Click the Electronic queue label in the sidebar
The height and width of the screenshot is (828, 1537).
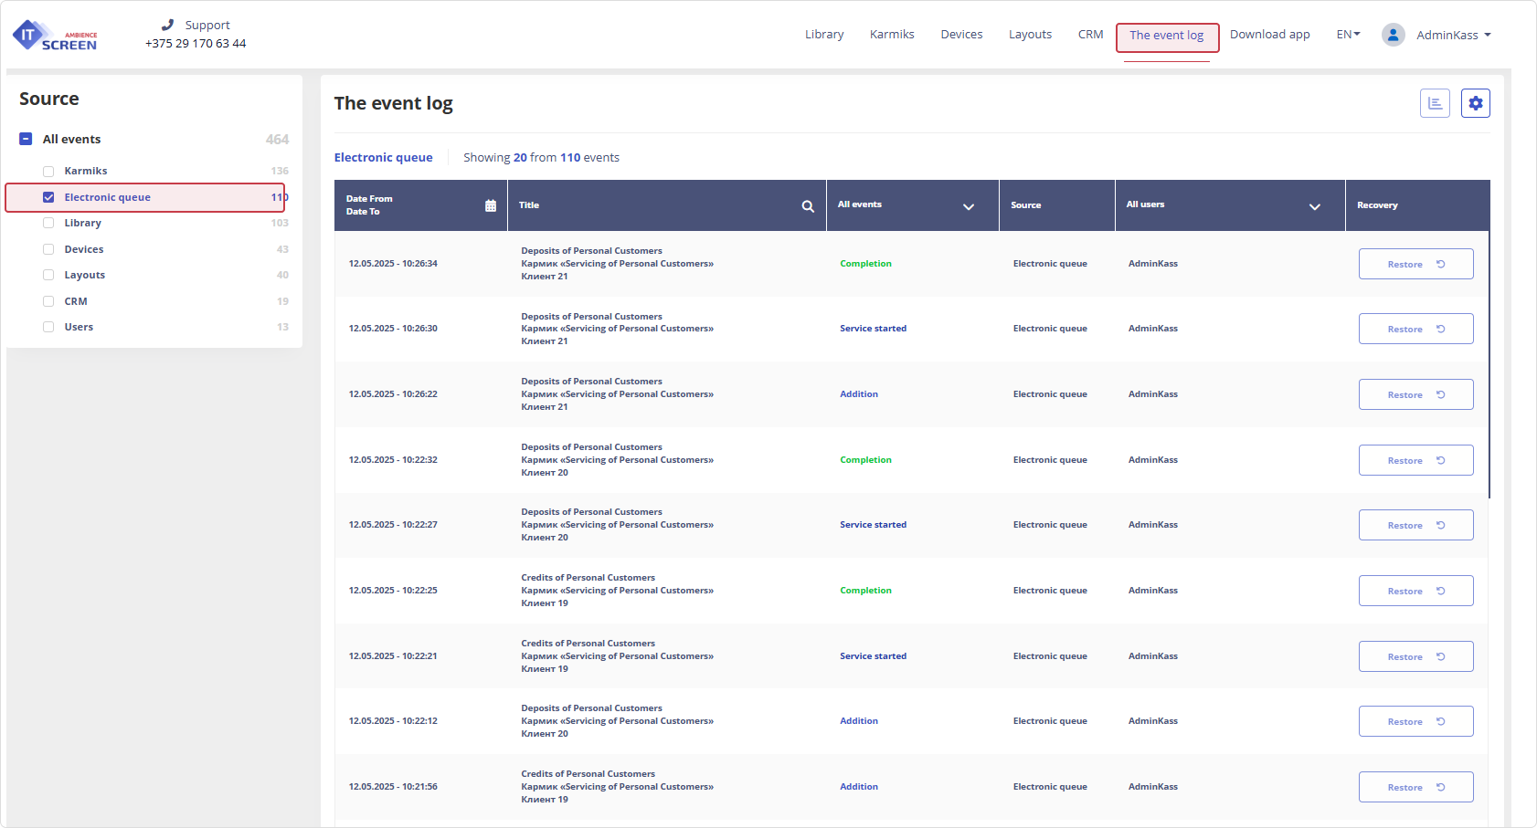point(107,197)
